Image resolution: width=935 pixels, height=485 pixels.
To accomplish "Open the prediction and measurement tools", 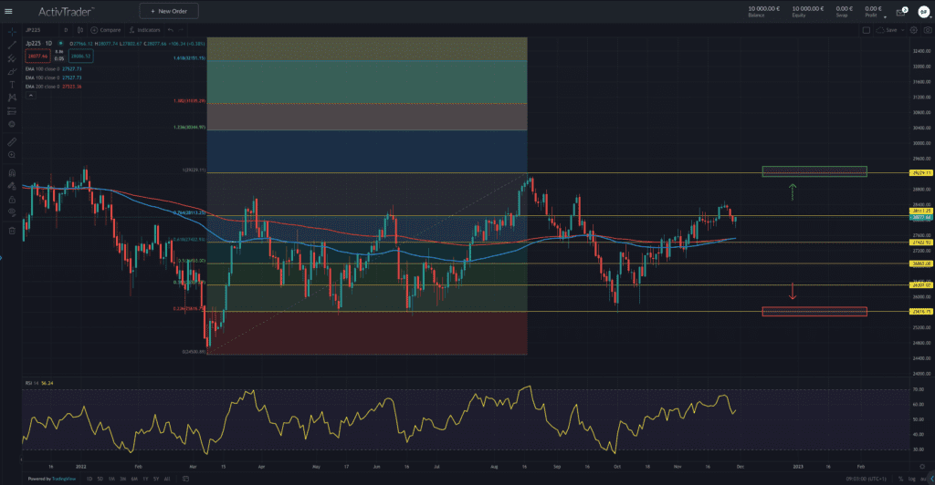I will click(x=12, y=110).
